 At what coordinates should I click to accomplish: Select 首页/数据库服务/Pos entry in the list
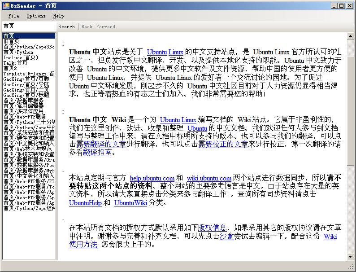tap(29, 165)
